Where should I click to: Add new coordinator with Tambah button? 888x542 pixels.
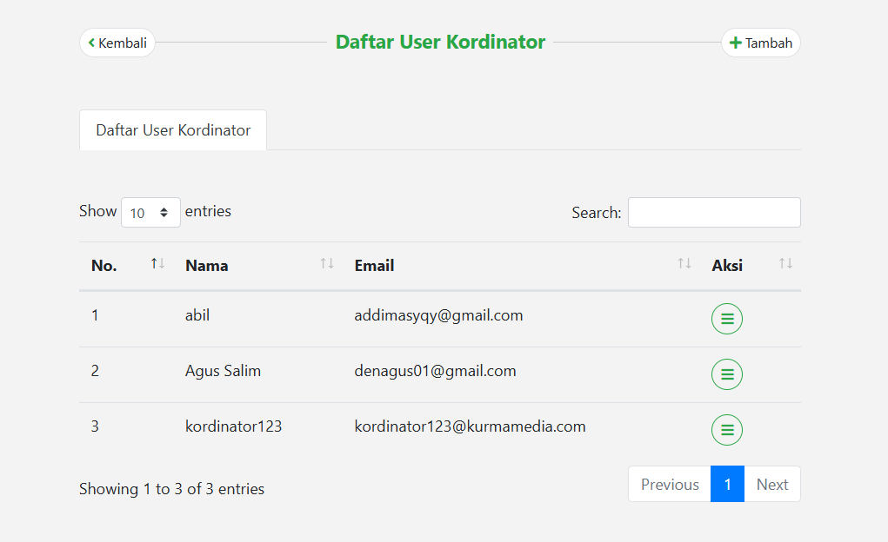(x=760, y=43)
